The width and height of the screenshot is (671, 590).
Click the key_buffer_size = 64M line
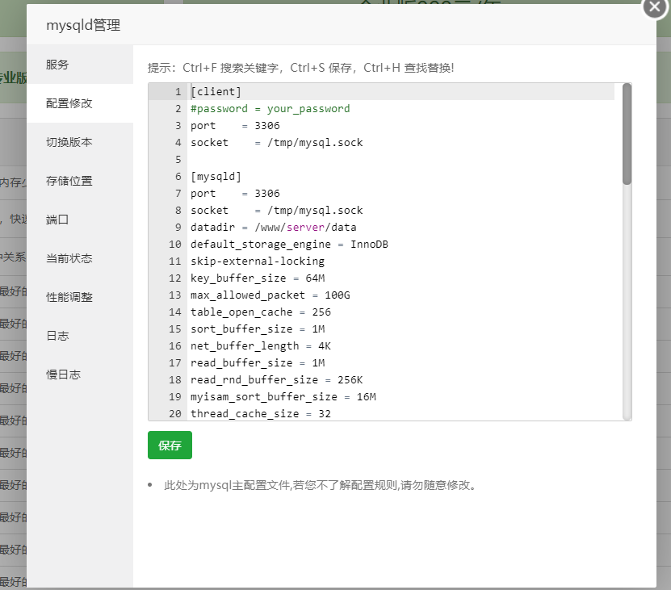click(258, 278)
